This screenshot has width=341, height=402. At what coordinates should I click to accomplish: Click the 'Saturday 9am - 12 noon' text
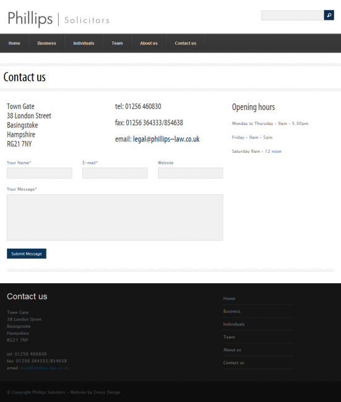tap(257, 151)
